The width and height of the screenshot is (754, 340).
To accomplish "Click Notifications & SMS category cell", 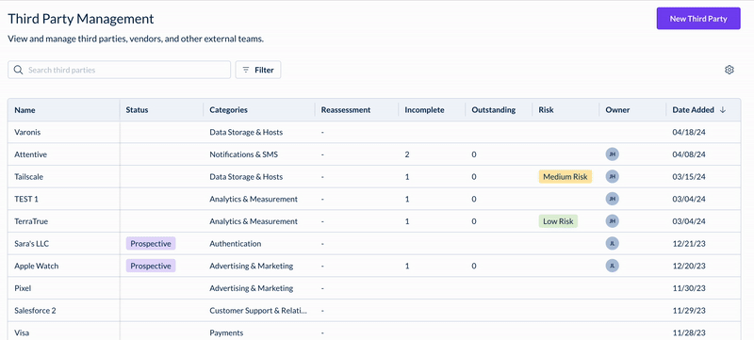I will [244, 154].
